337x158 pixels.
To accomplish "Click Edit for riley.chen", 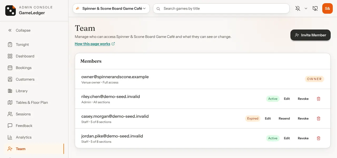I will click(x=287, y=99).
